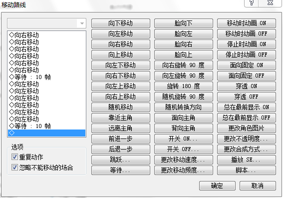Select the first 向左移动 list entry
Viewport: 283px width, 198px height.
46,84
